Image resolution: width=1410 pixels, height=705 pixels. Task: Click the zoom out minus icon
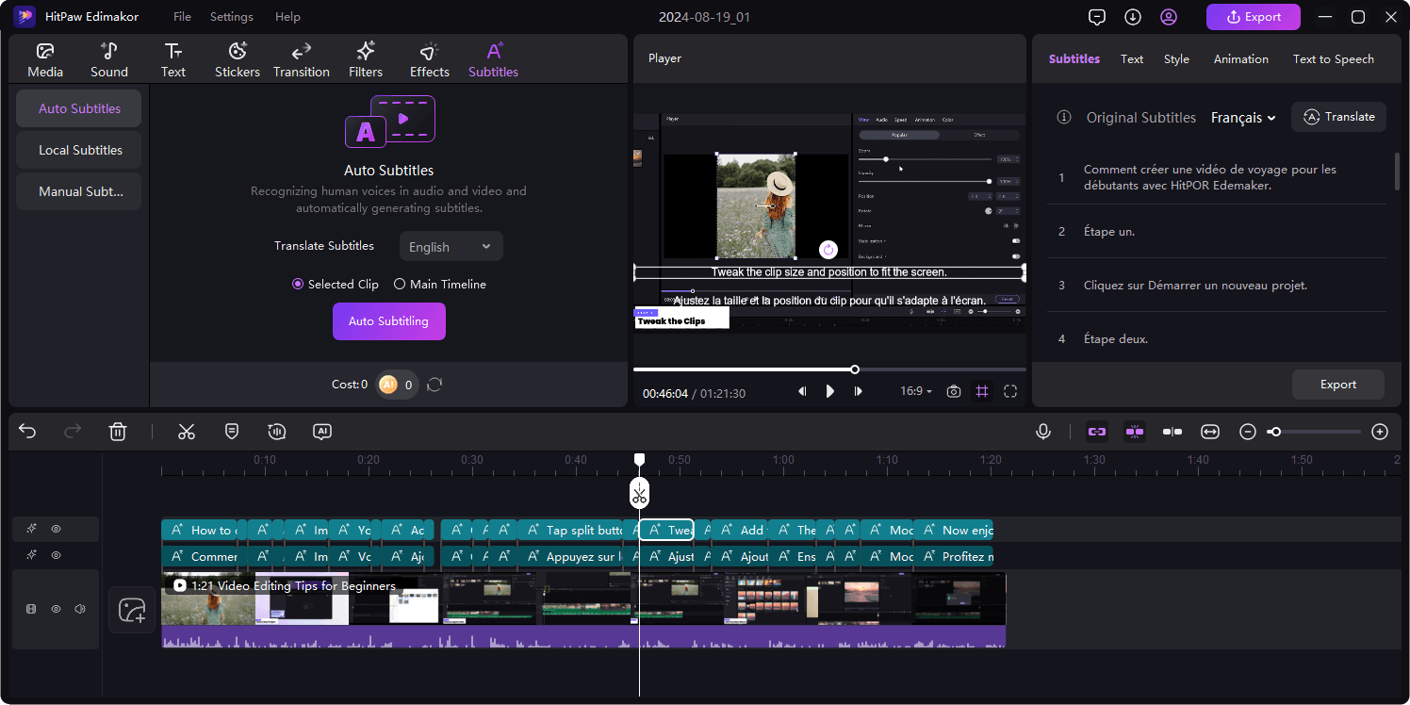[1248, 432]
